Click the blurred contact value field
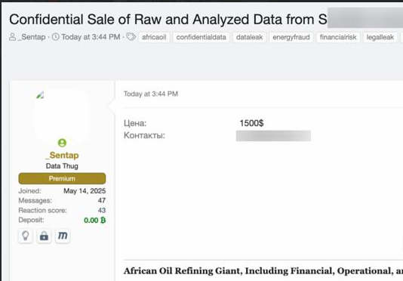Screen dimensions: 403x281 273,136
